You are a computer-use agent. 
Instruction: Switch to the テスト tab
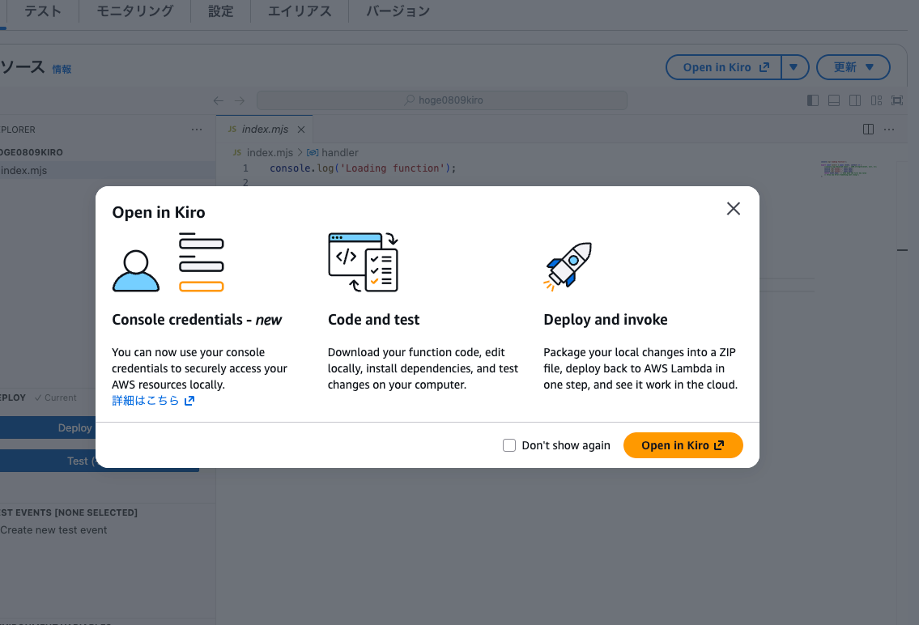click(43, 11)
